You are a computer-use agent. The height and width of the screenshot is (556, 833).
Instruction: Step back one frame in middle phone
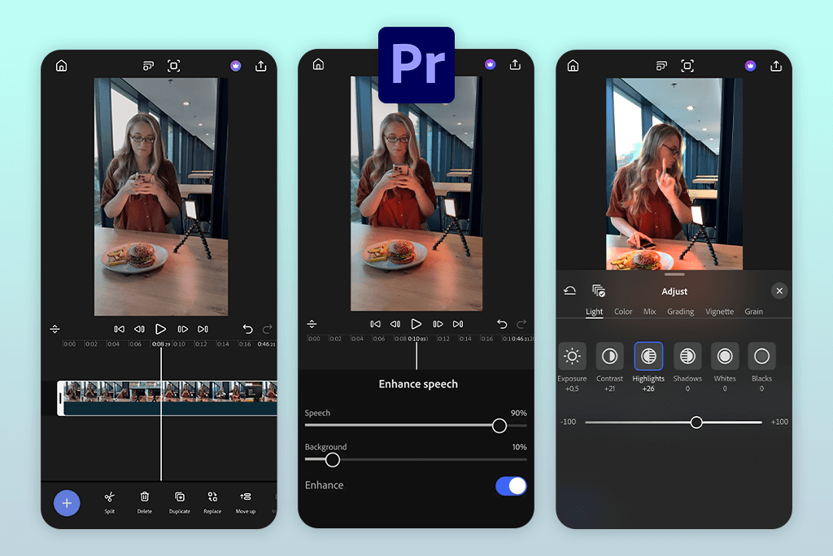395,324
